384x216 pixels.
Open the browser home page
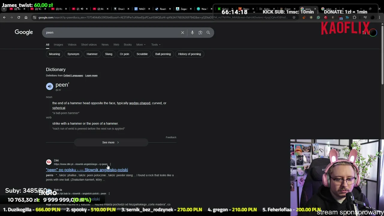(x=26, y=17)
